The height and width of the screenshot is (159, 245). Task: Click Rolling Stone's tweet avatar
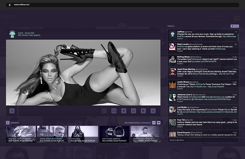172,59
